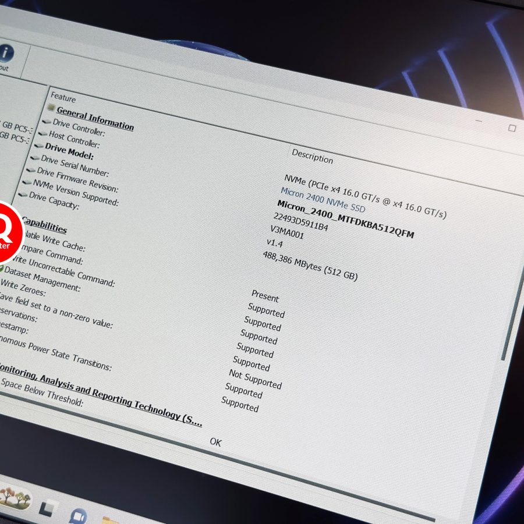Click the Feature column header
This screenshot has width=524, height=524.
[63, 97]
